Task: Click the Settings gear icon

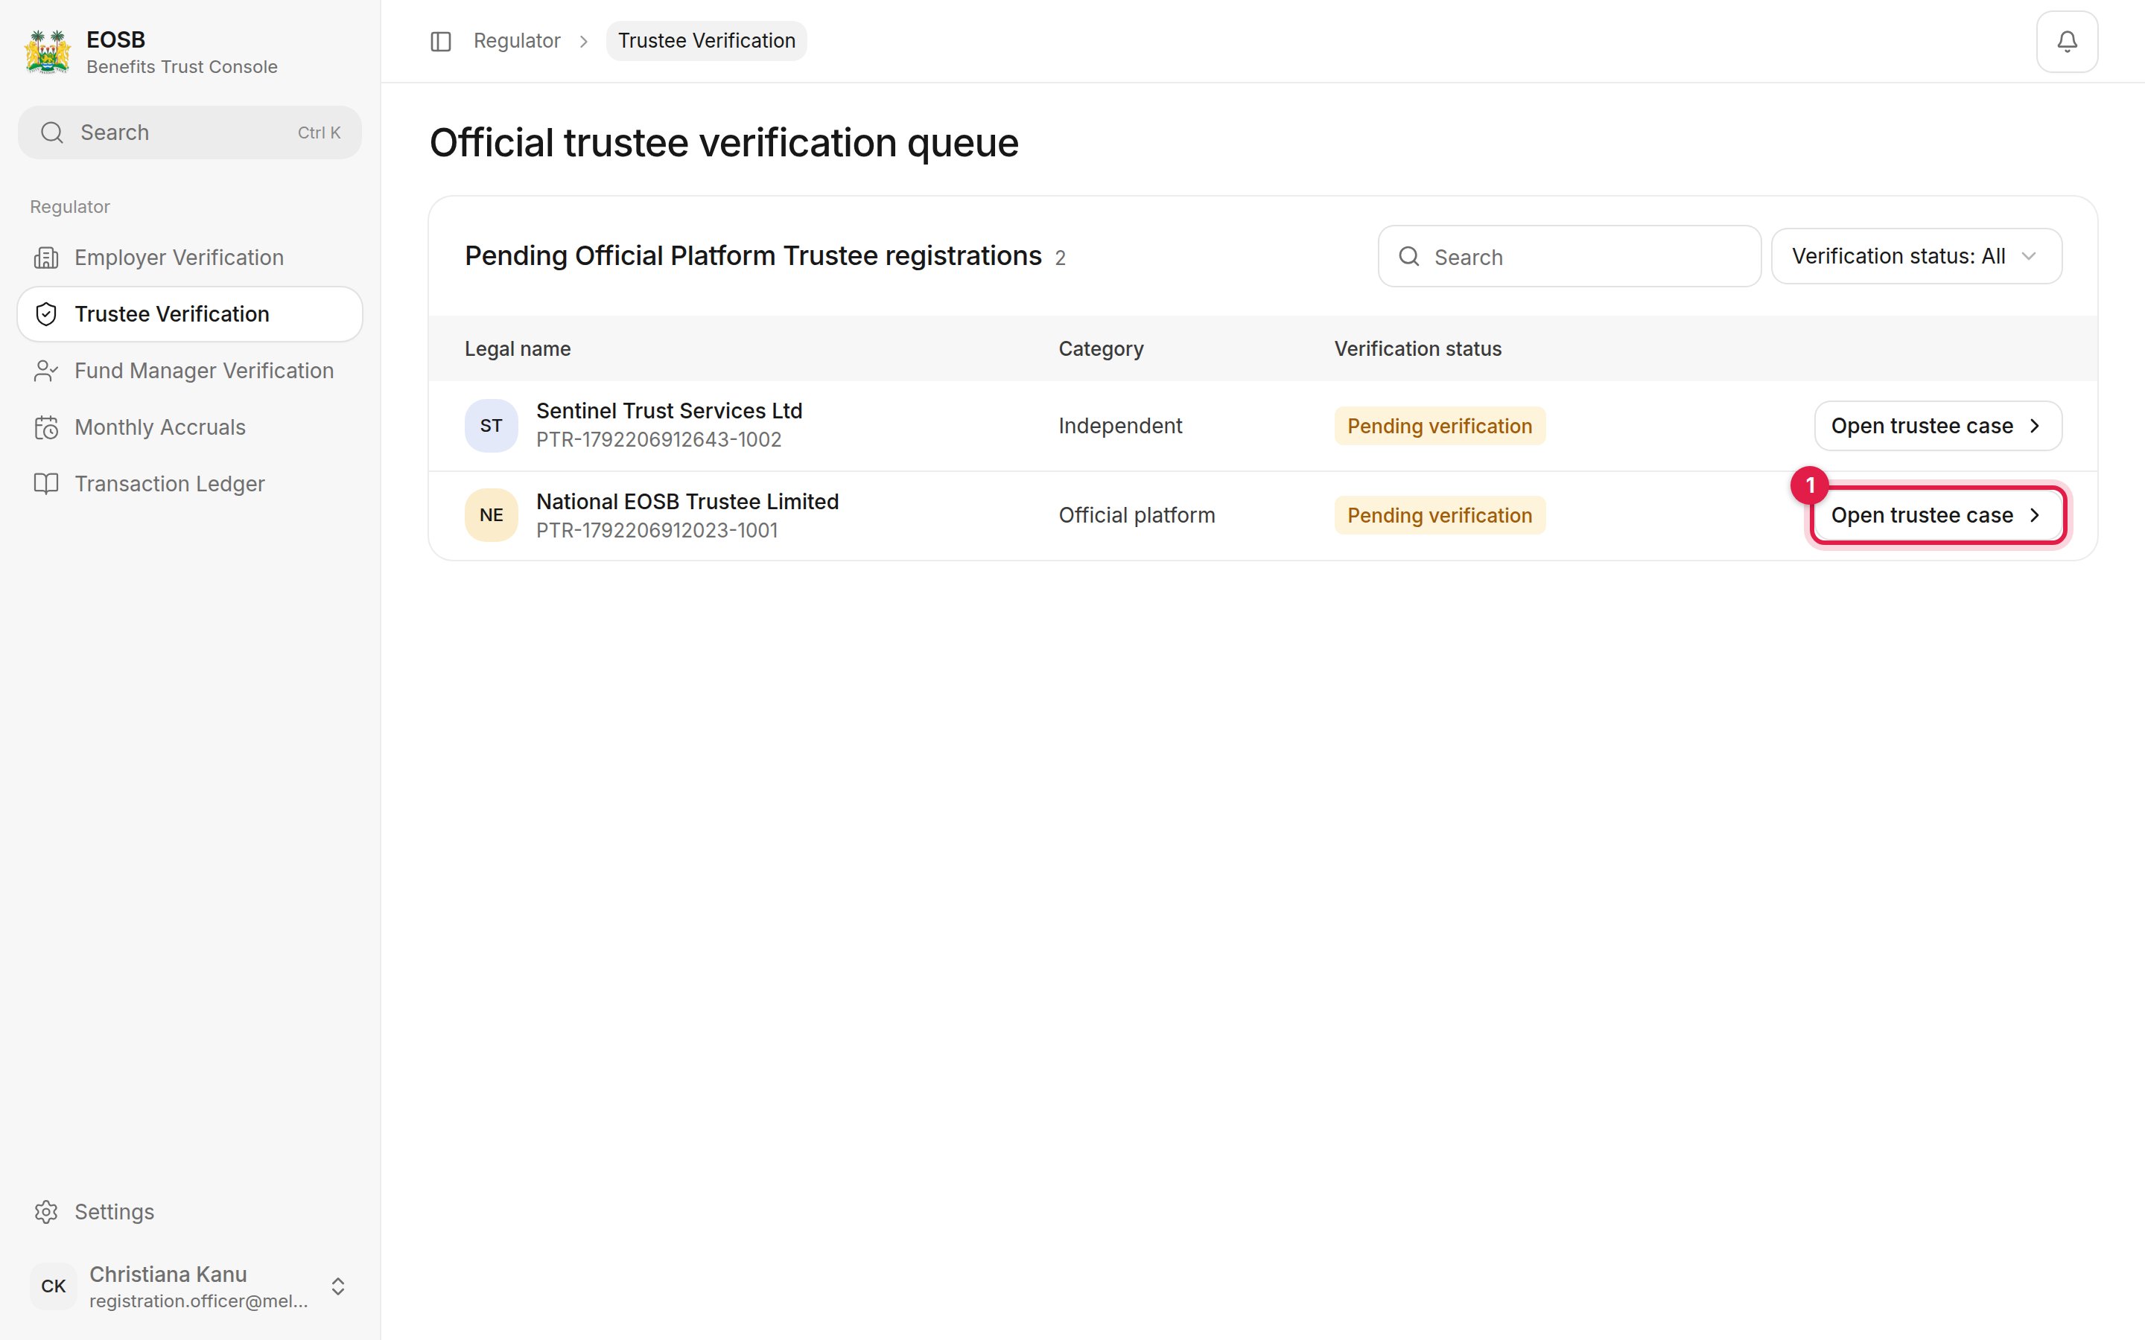Action: [46, 1211]
